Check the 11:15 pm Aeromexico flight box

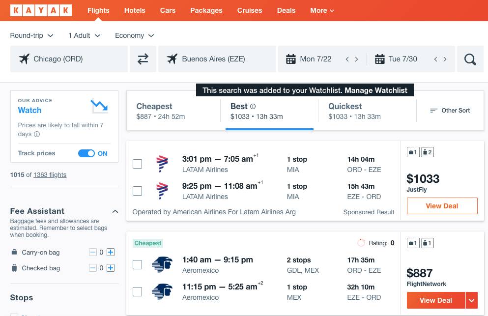pos(137,292)
